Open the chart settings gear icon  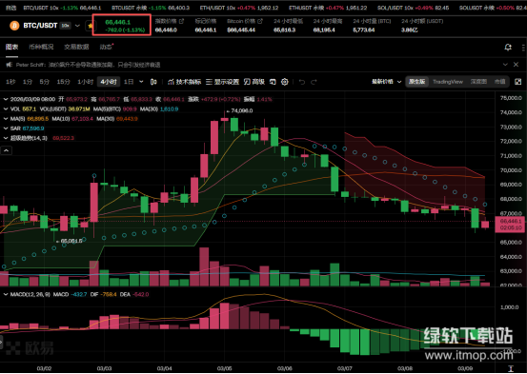tap(285, 82)
